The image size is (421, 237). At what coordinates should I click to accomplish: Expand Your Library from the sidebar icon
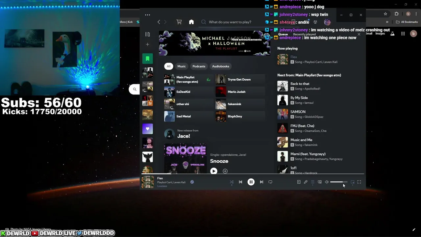click(x=147, y=34)
